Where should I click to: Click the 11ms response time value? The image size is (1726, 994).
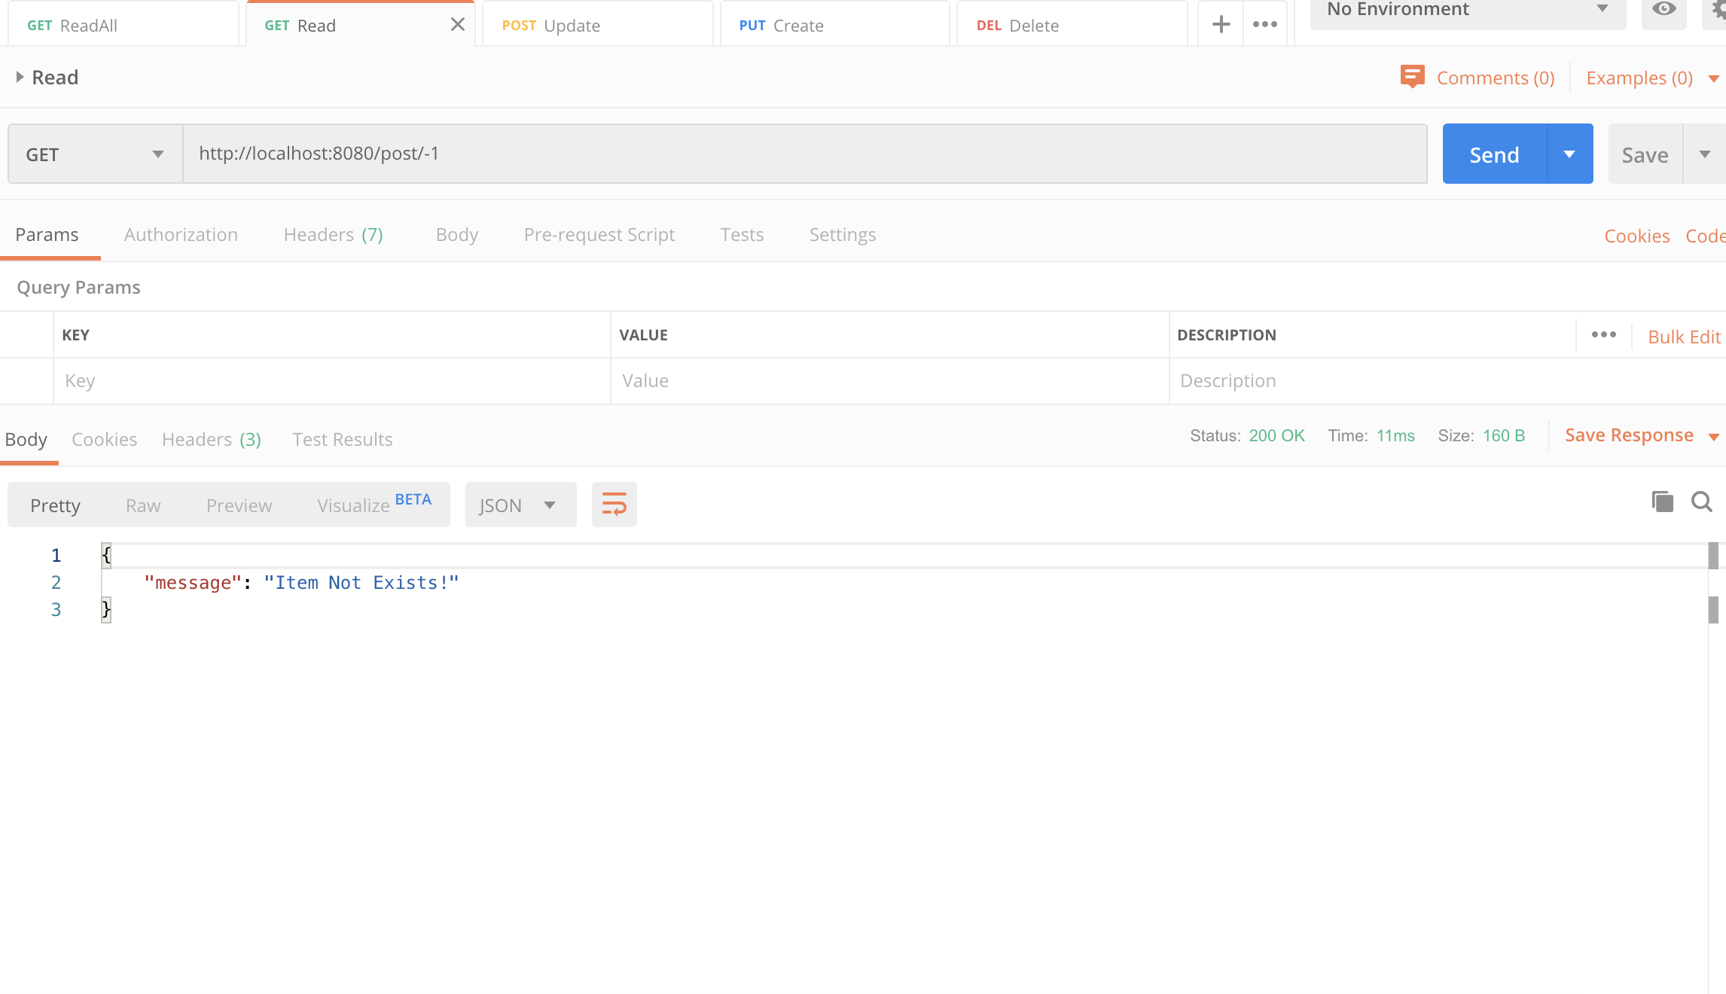[1395, 436]
